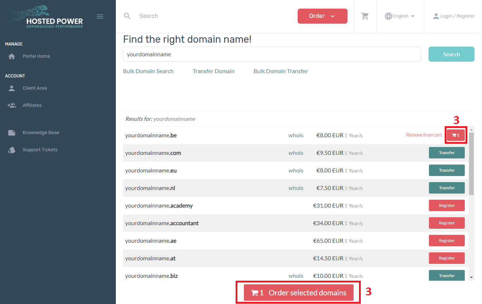The image size is (482, 304).
Task: Click Register for yourdomainname.accountant
Action: click(447, 223)
